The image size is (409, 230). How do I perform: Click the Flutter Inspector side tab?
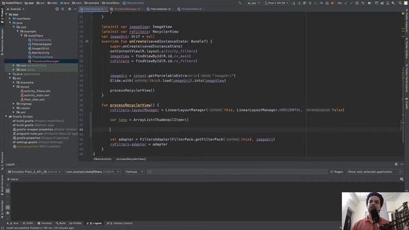click(x=406, y=21)
